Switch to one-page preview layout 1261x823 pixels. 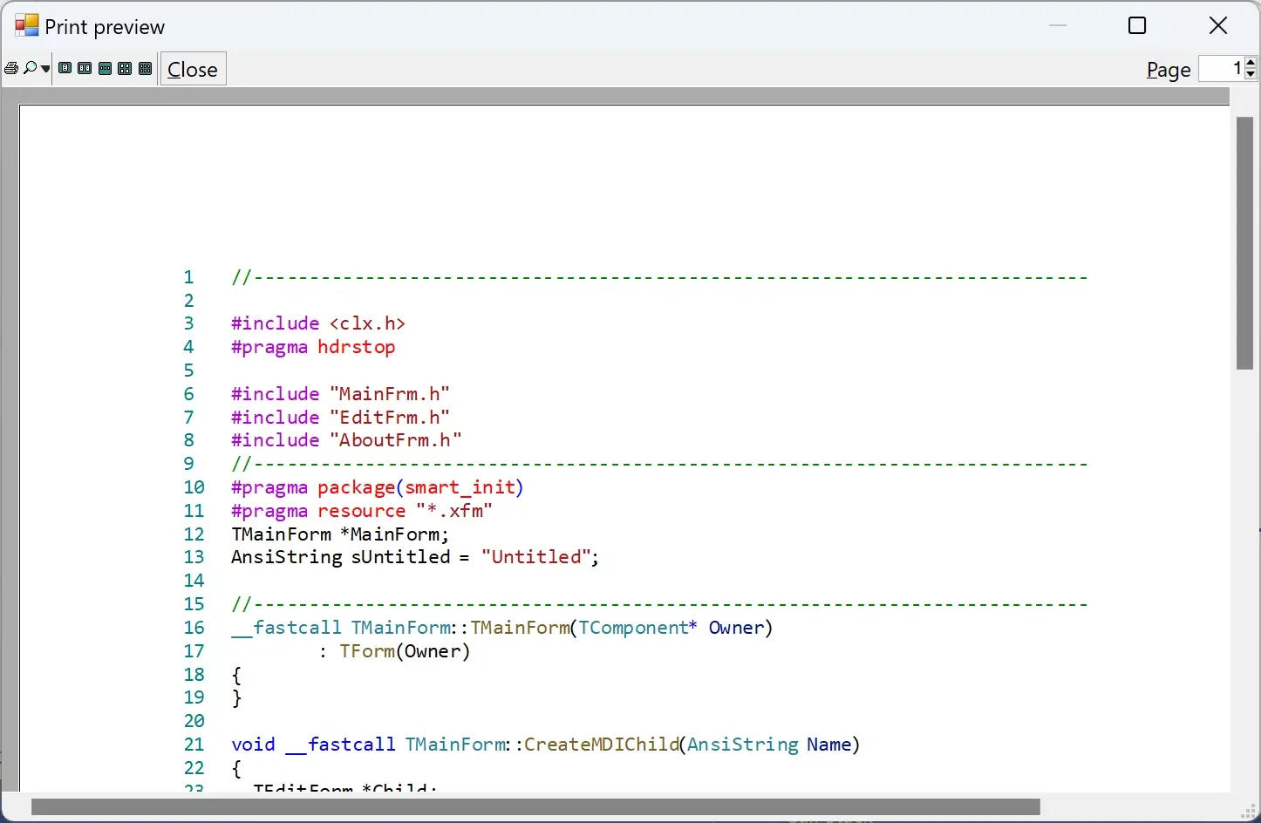point(65,69)
